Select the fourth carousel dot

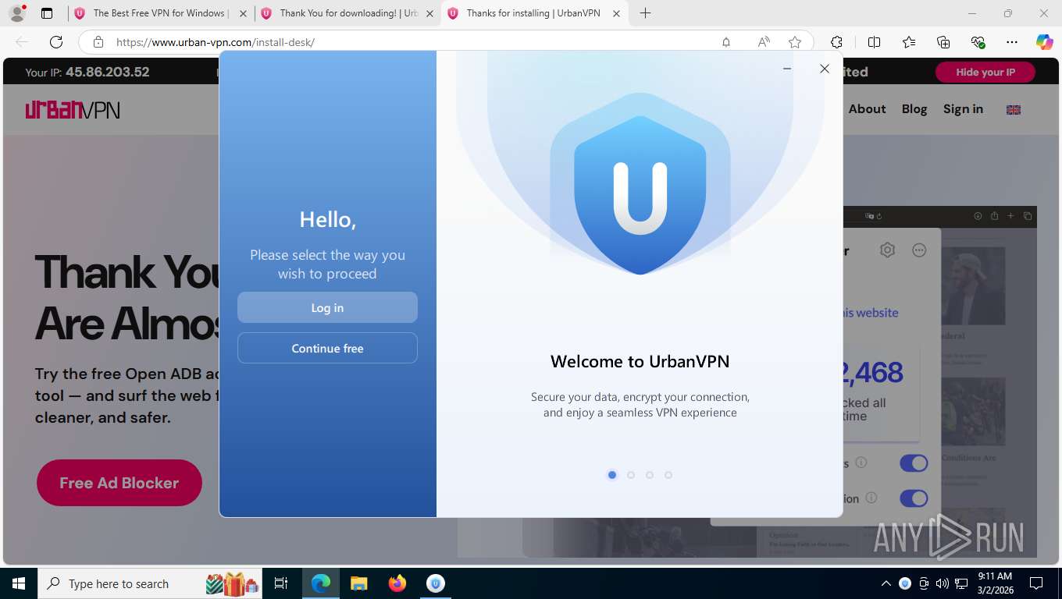click(x=668, y=475)
